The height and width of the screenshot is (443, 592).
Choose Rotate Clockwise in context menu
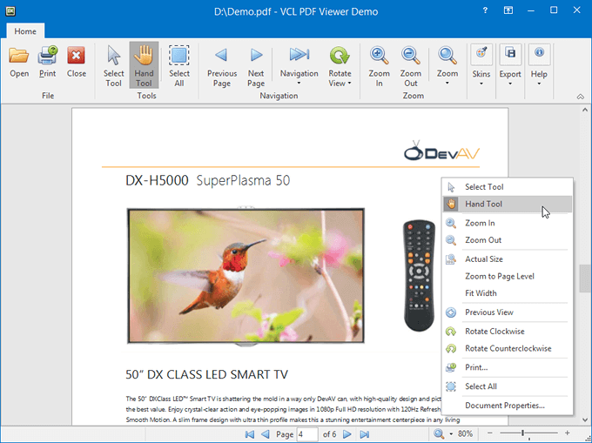coord(507,332)
